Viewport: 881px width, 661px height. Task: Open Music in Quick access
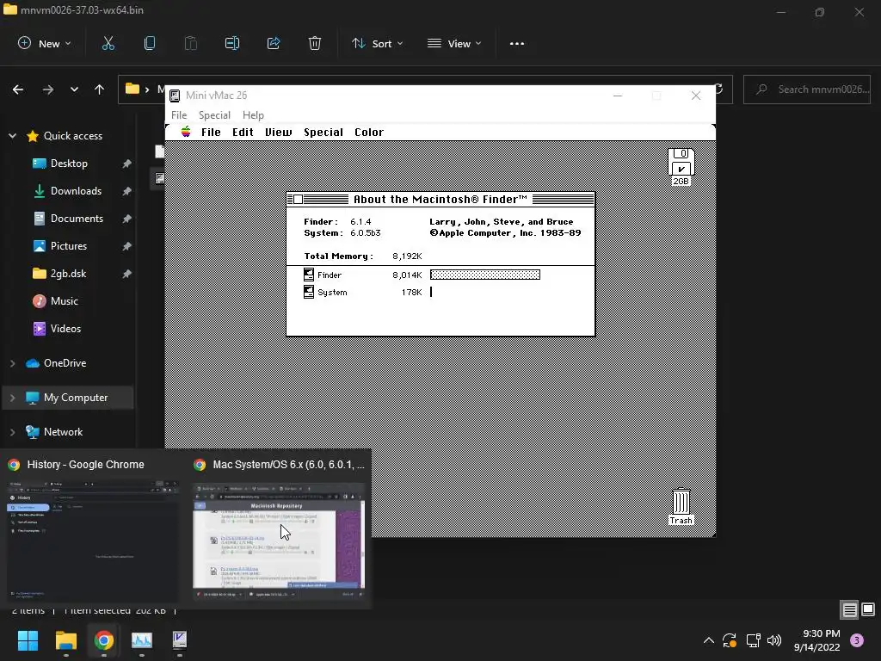tap(64, 300)
